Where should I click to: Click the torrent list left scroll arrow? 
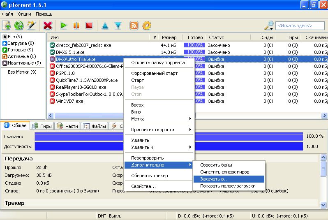click(x=51, y=115)
